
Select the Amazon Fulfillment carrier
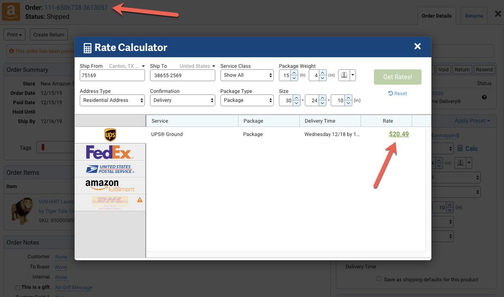tap(110, 186)
